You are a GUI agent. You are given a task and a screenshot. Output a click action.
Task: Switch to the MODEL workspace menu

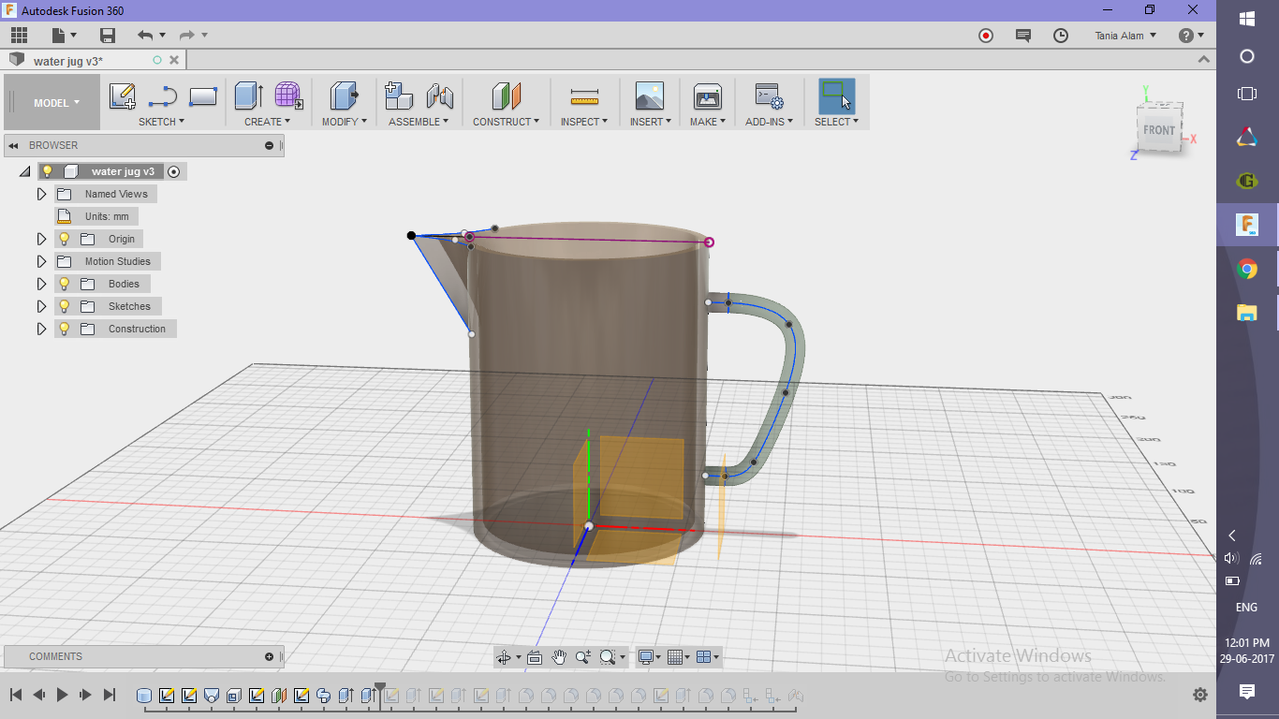pos(51,103)
